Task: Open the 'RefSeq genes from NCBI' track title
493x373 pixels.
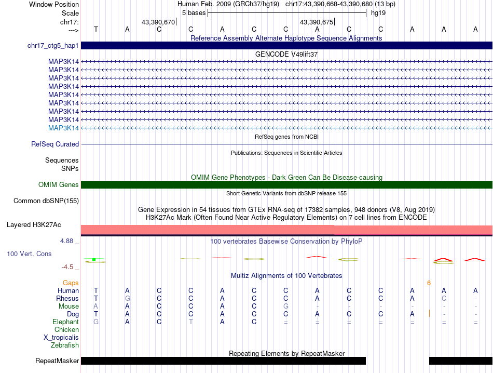Action: (x=286, y=137)
